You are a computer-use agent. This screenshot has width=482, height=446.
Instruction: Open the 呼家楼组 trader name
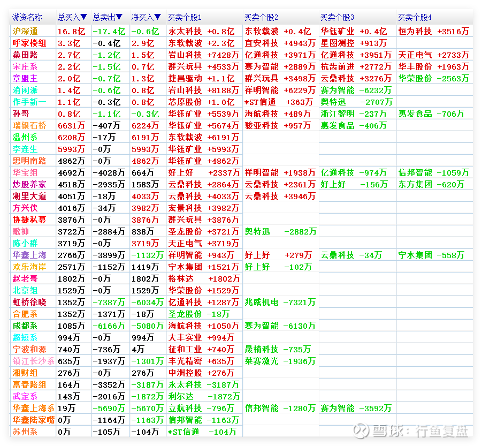pyautogui.click(x=29, y=43)
